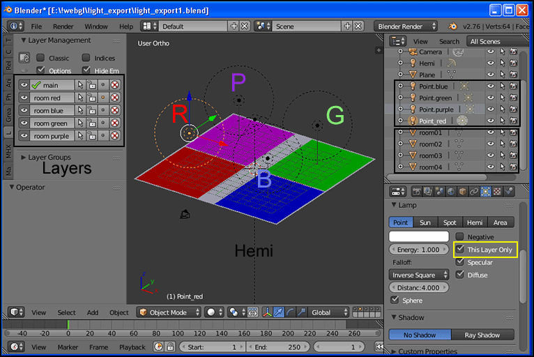The height and width of the screenshot is (357, 534).
Task: Select objects in room green layer
Action: (80, 123)
